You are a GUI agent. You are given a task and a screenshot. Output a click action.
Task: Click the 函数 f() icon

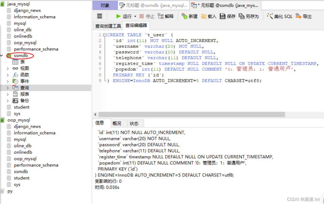[x=15, y=75]
